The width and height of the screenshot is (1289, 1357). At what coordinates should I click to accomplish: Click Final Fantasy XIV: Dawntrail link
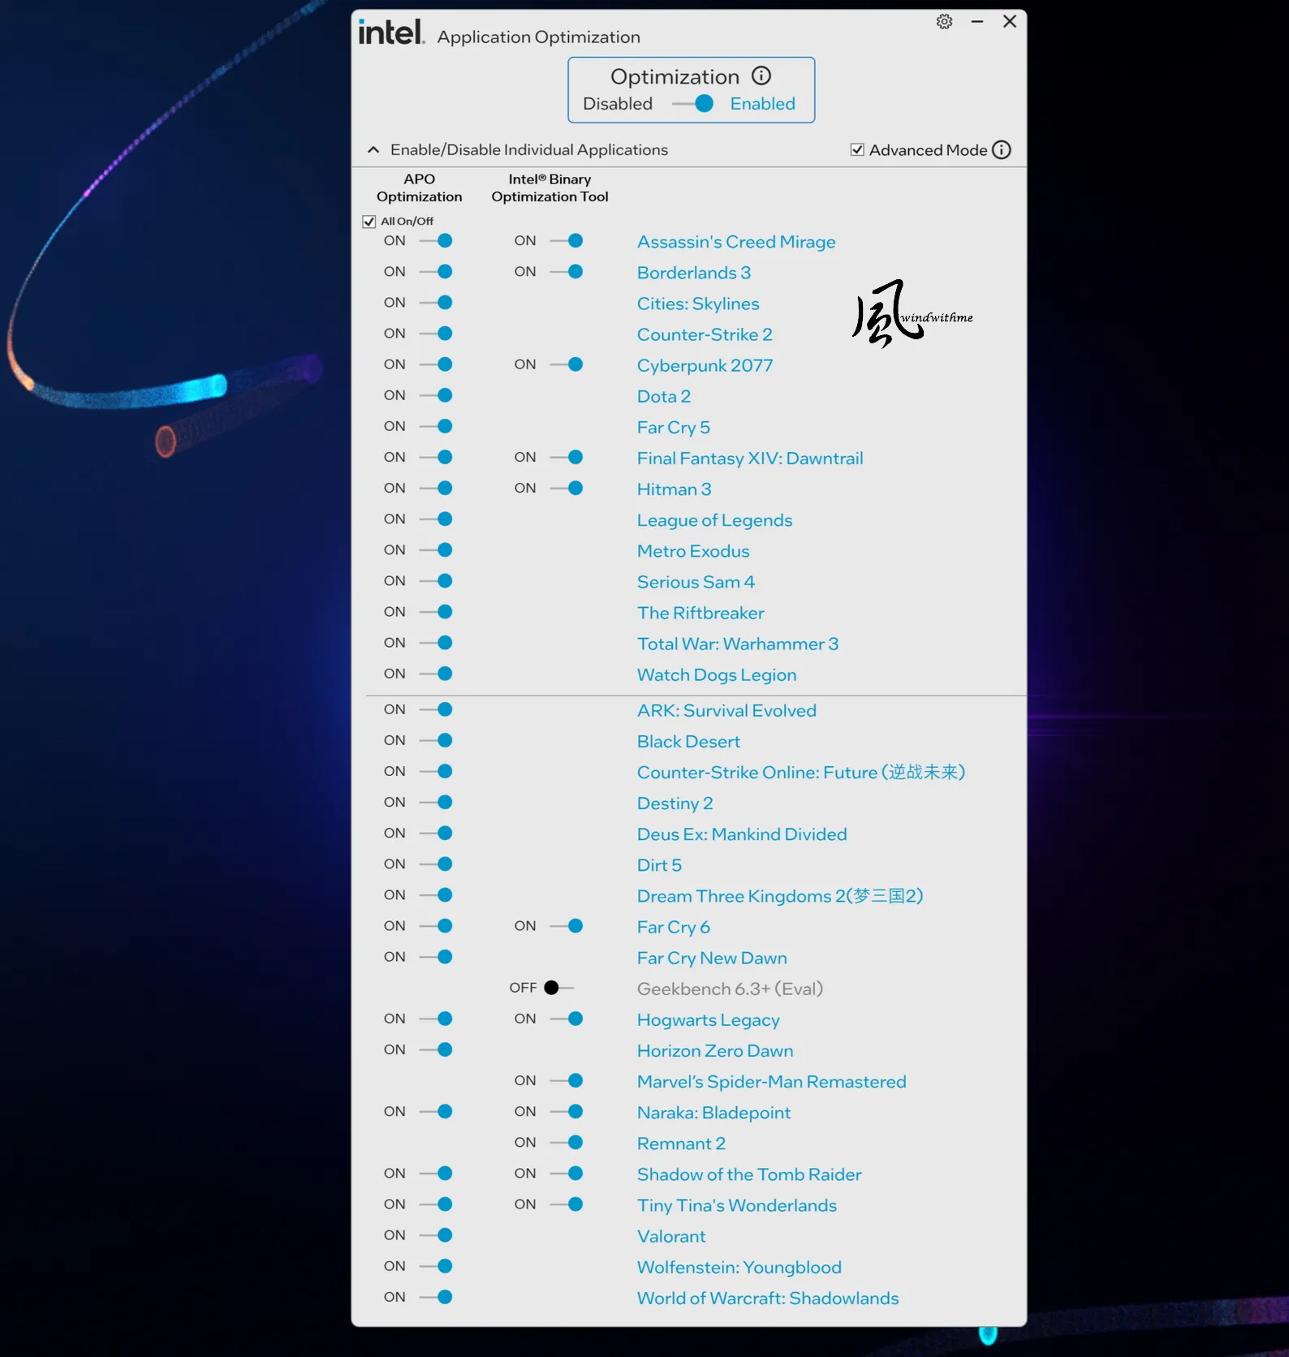coord(750,459)
